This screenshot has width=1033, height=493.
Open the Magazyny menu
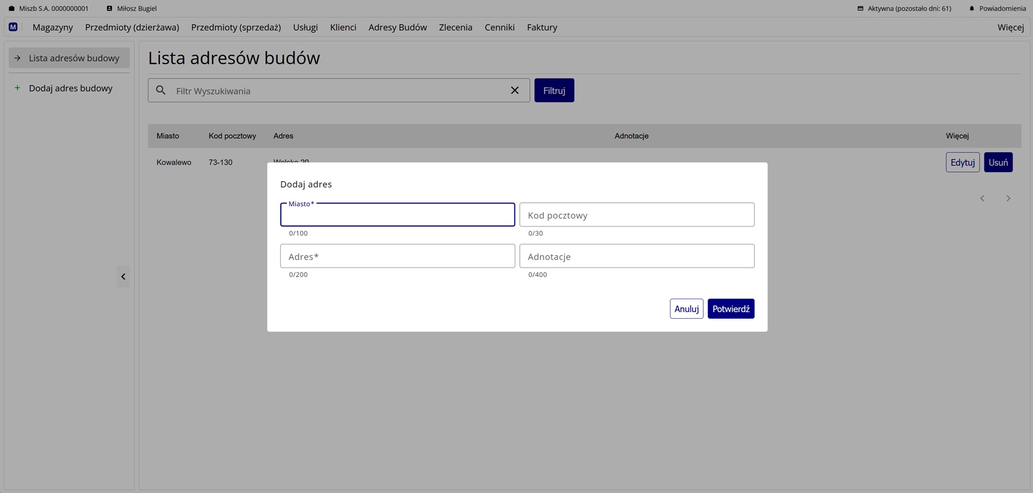pyautogui.click(x=53, y=27)
